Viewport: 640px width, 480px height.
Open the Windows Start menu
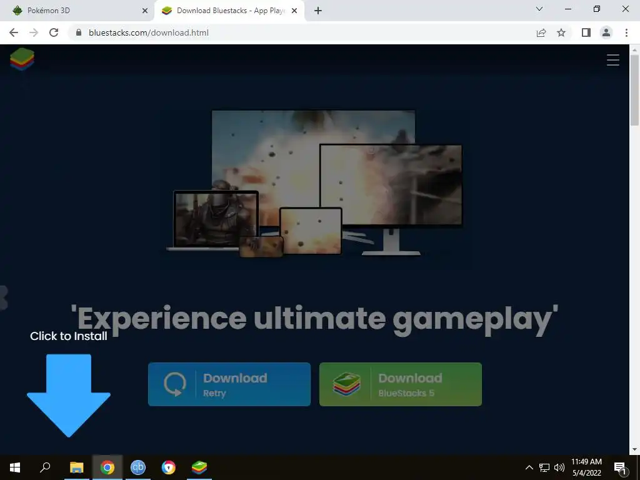point(15,467)
